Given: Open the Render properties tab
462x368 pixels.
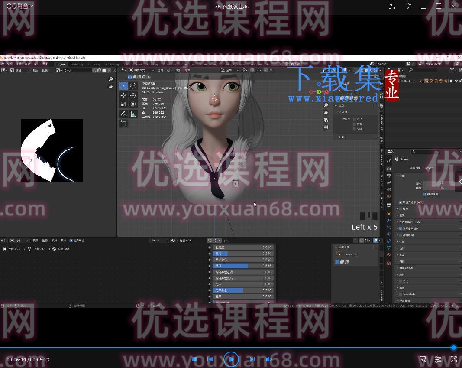Looking at the screenshot, I should click(389, 169).
